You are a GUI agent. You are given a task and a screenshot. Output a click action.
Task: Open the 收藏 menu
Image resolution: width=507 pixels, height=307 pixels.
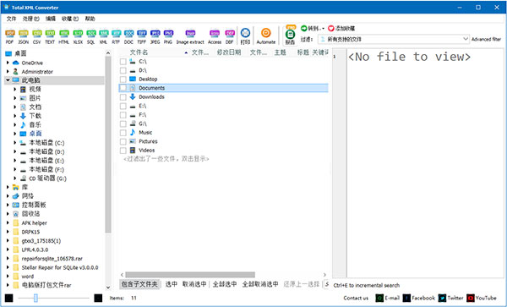[70, 19]
